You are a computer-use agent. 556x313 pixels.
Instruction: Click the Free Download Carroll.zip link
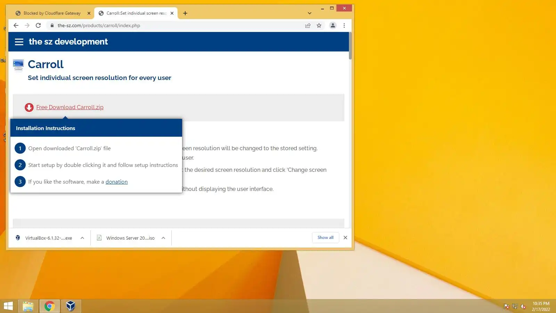(x=70, y=107)
